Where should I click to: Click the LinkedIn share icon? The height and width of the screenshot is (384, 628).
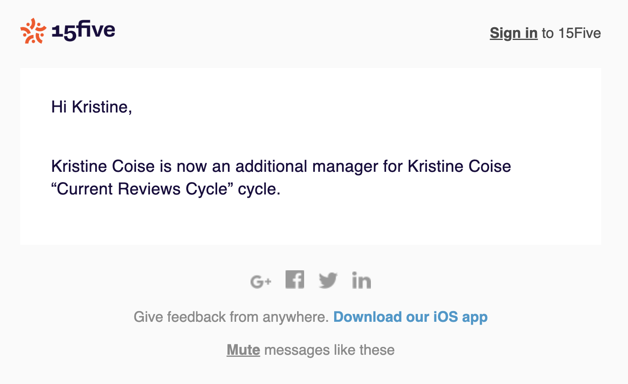click(x=361, y=280)
